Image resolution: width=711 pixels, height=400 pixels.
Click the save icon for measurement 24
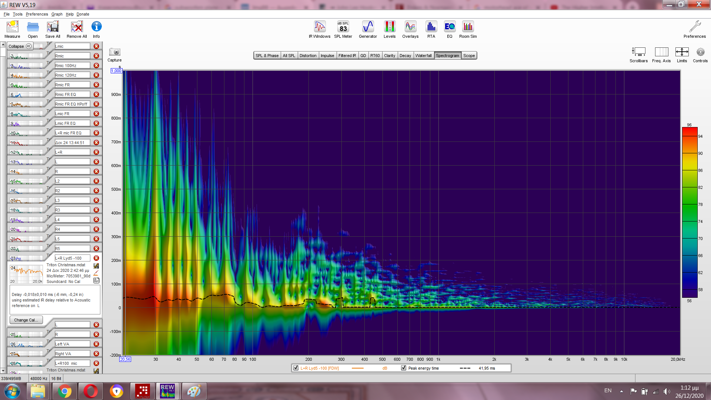tap(96, 266)
